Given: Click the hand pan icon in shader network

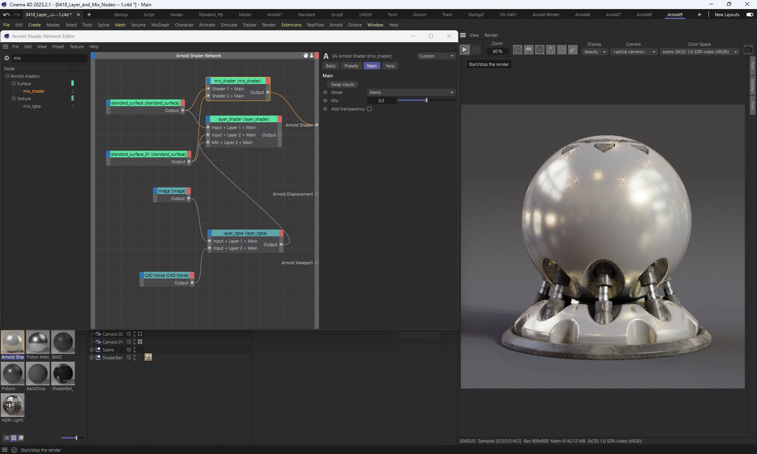Looking at the screenshot, I should [306, 56].
